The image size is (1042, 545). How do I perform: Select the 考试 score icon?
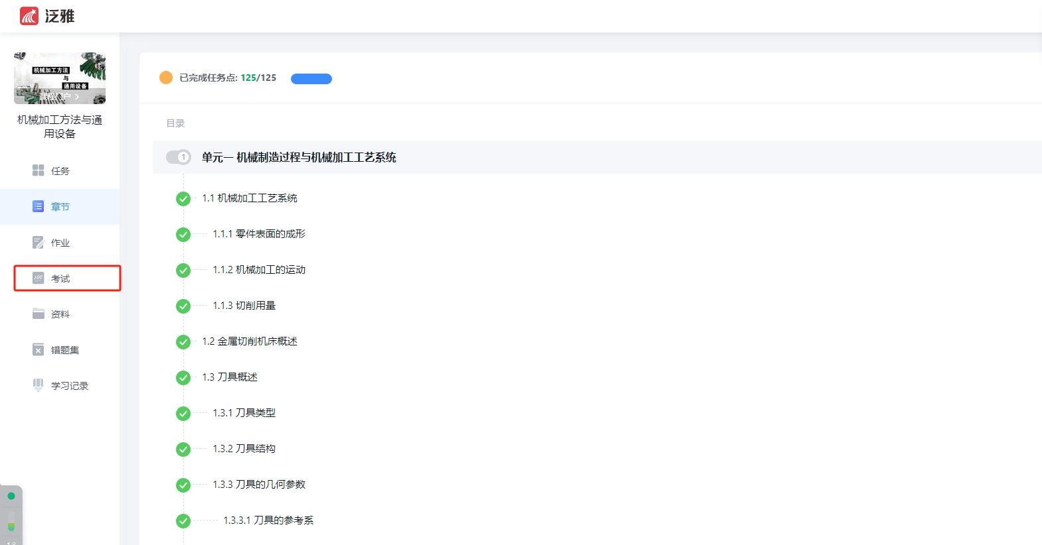pyautogui.click(x=39, y=278)
